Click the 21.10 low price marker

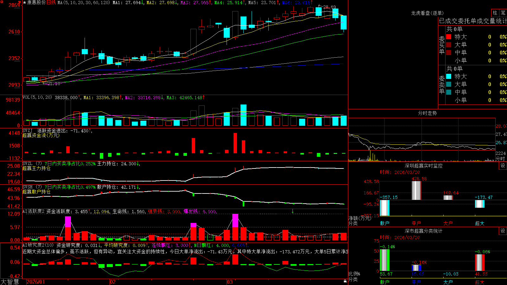(54, 84)
